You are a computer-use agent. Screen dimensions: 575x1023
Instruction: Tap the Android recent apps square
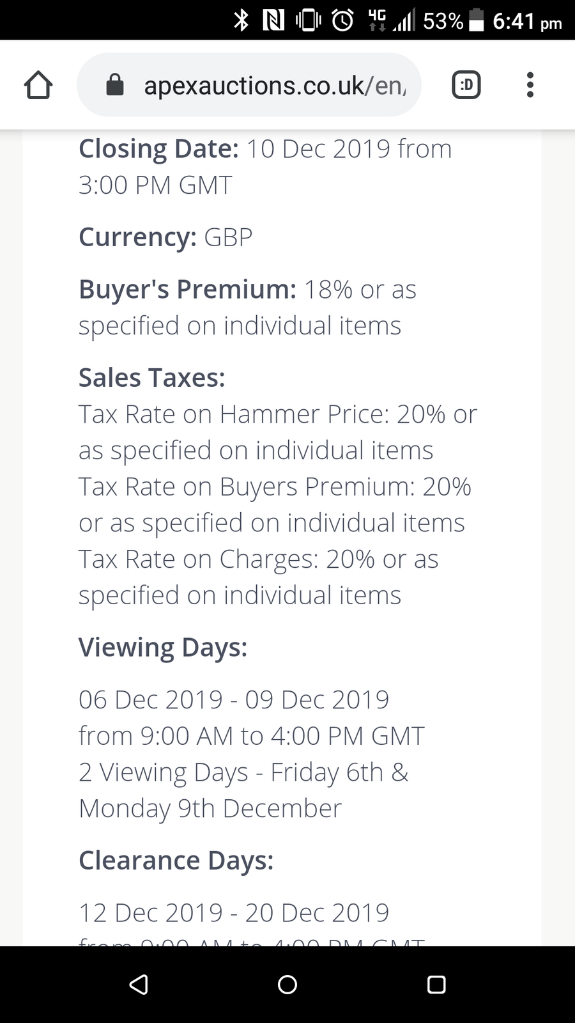[436, 984]
